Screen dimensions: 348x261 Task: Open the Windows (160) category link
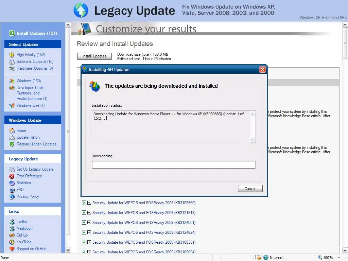click(29, 81)
